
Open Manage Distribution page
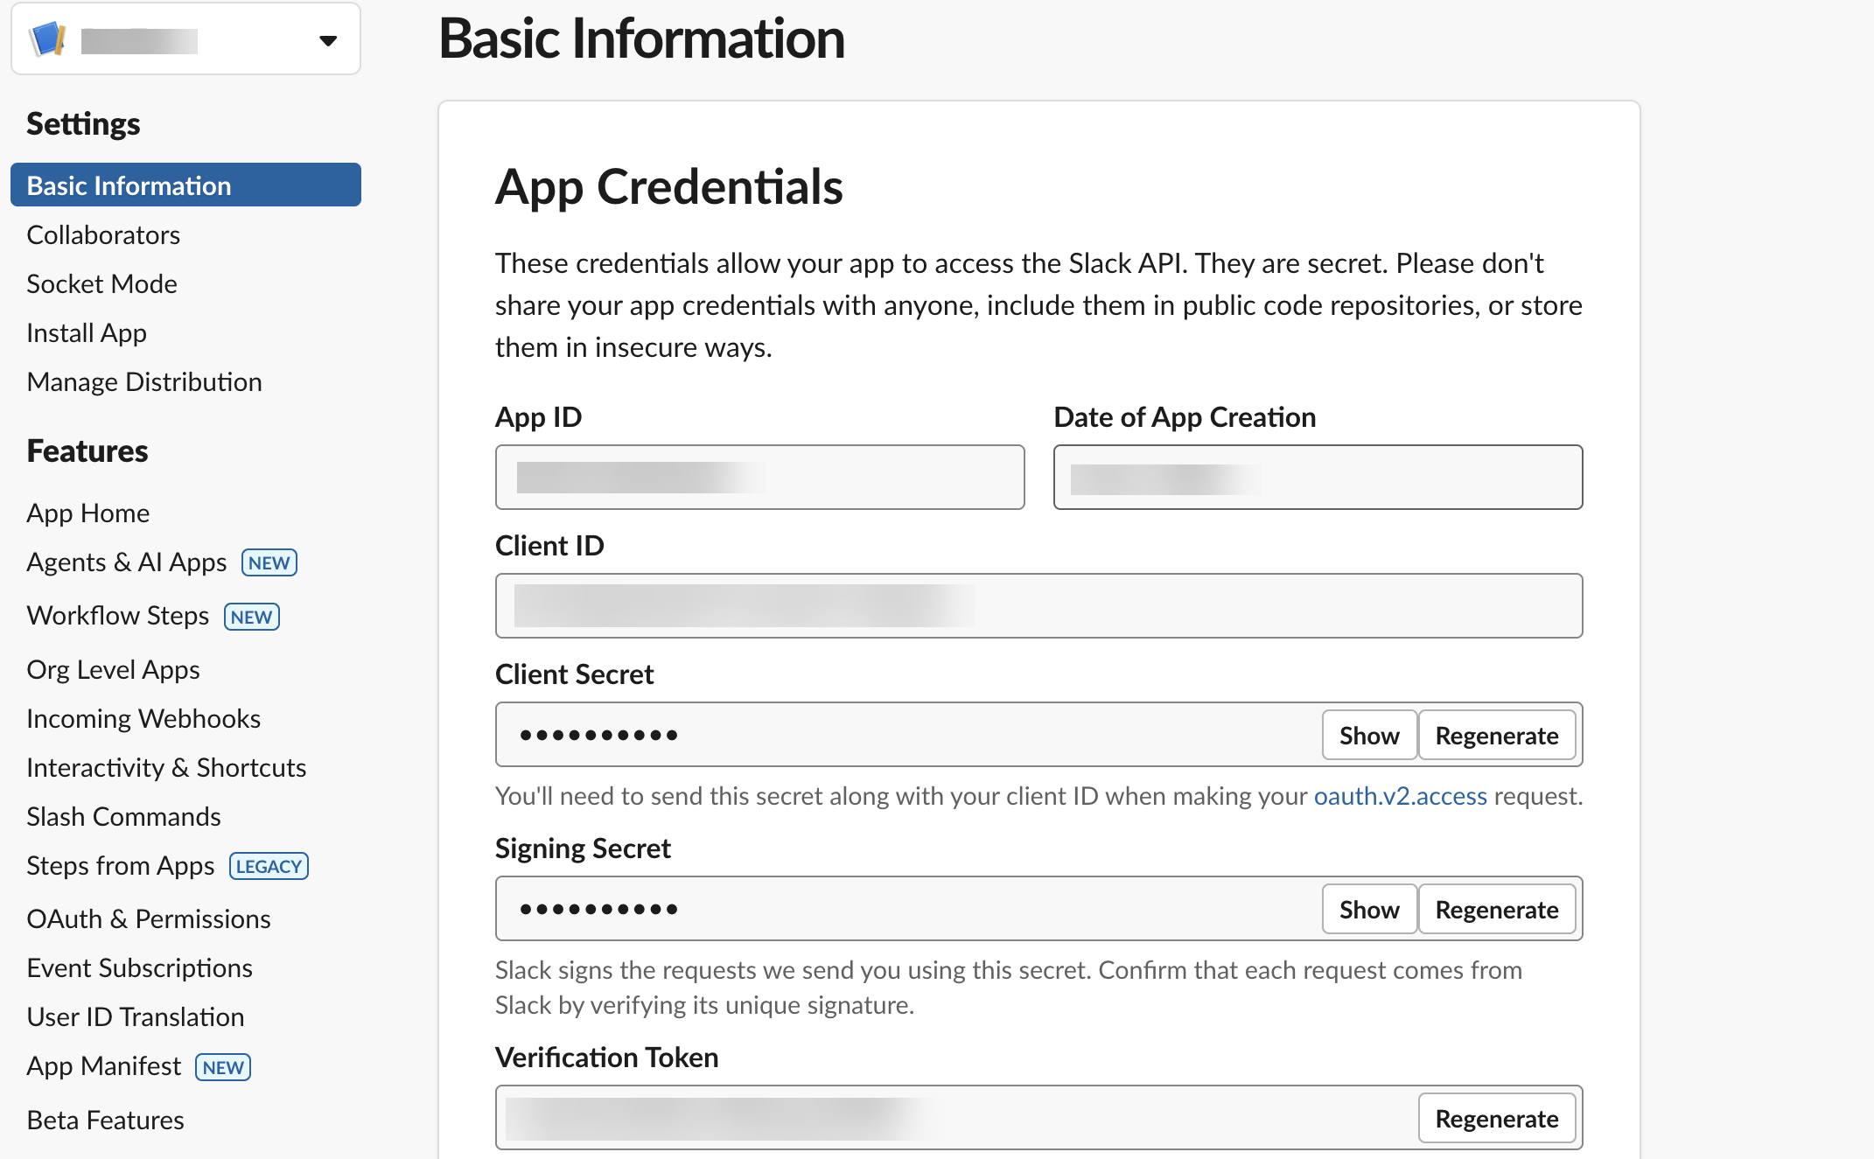click(x=144, y=381)
